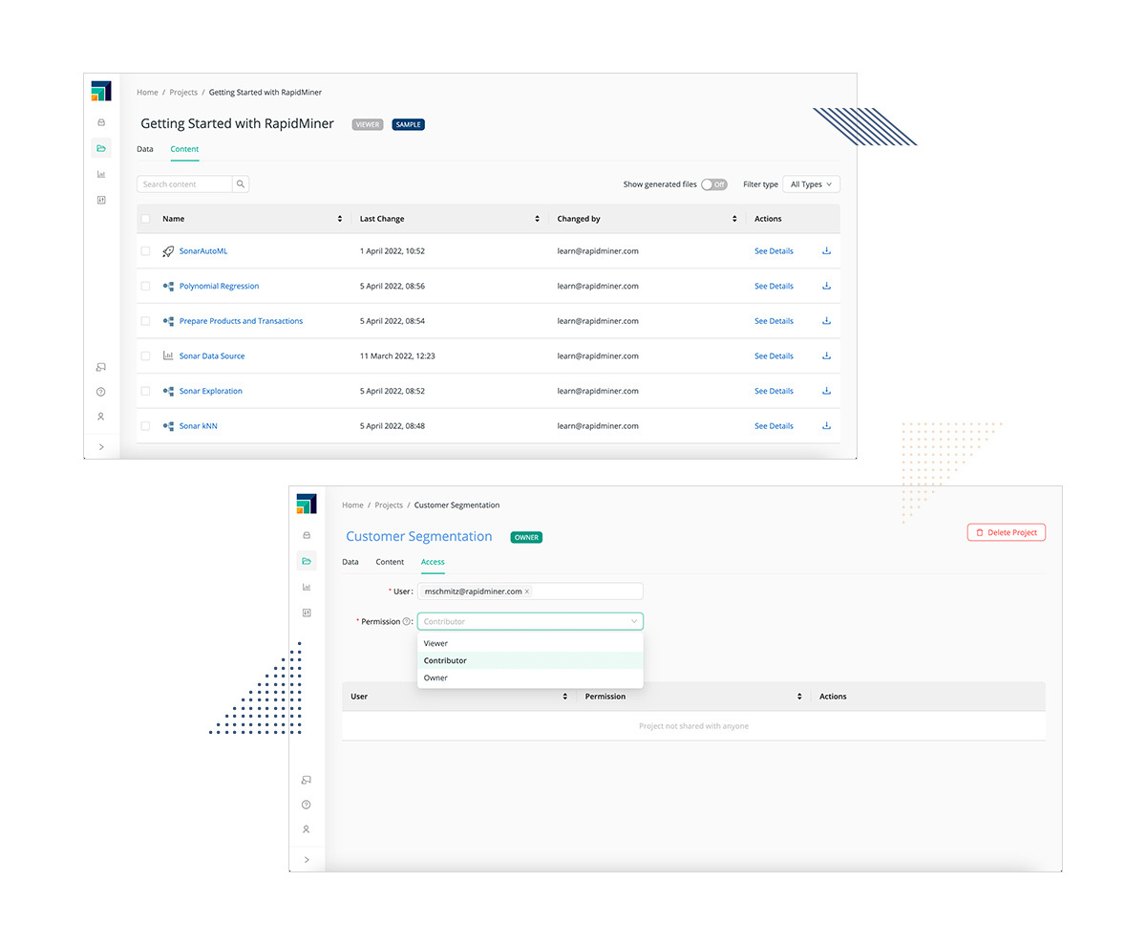
Task: Toggle the Show generated files switch
Action: (713, 184)
